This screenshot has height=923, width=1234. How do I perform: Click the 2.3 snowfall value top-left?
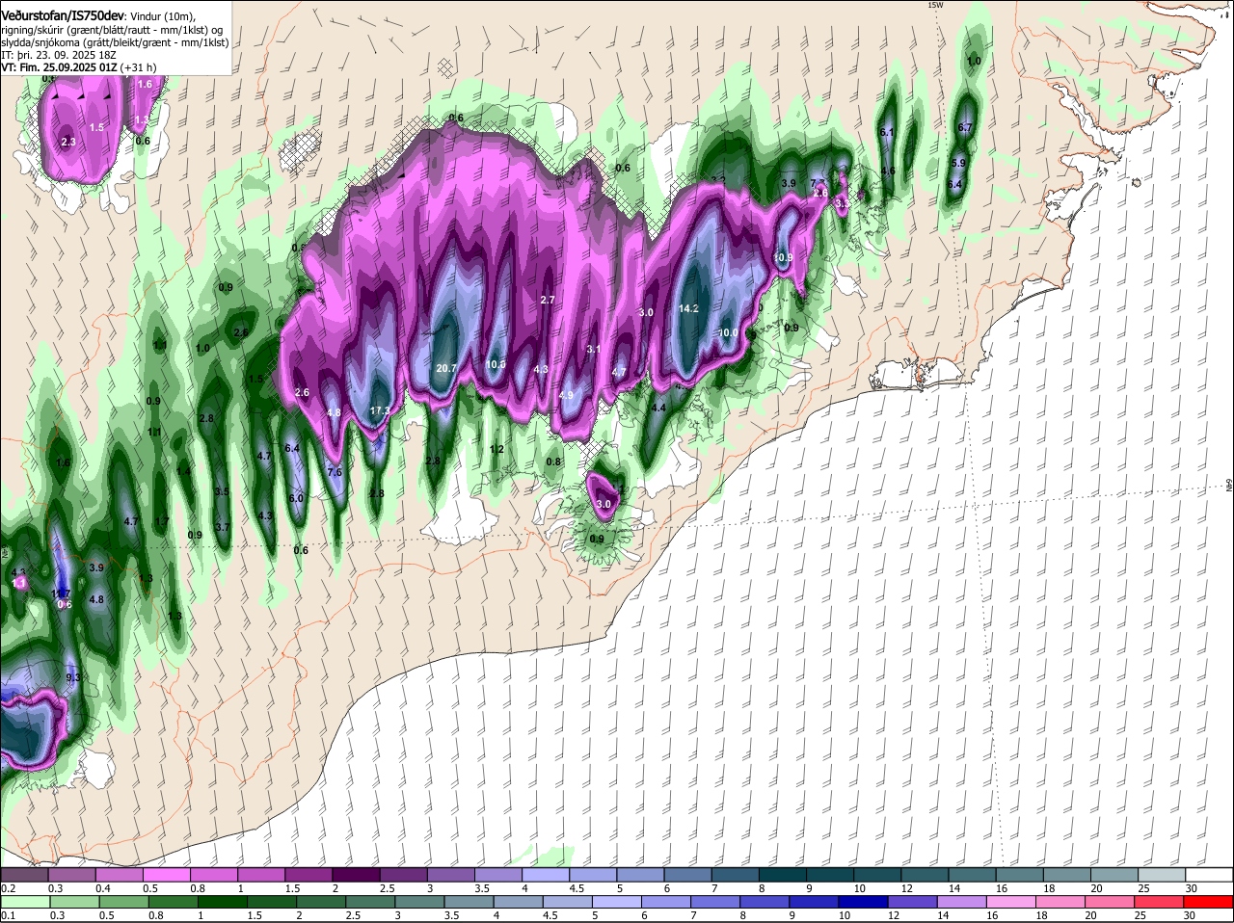[67, 142]
